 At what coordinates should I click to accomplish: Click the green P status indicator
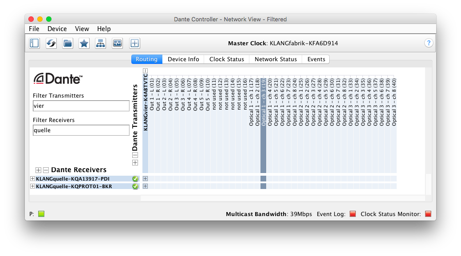pos(41,214)
